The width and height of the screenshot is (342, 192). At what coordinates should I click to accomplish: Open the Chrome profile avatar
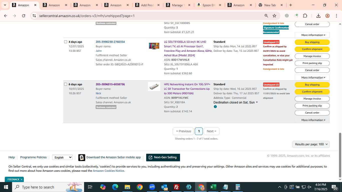pyautogui.click(x=327, y=16)
